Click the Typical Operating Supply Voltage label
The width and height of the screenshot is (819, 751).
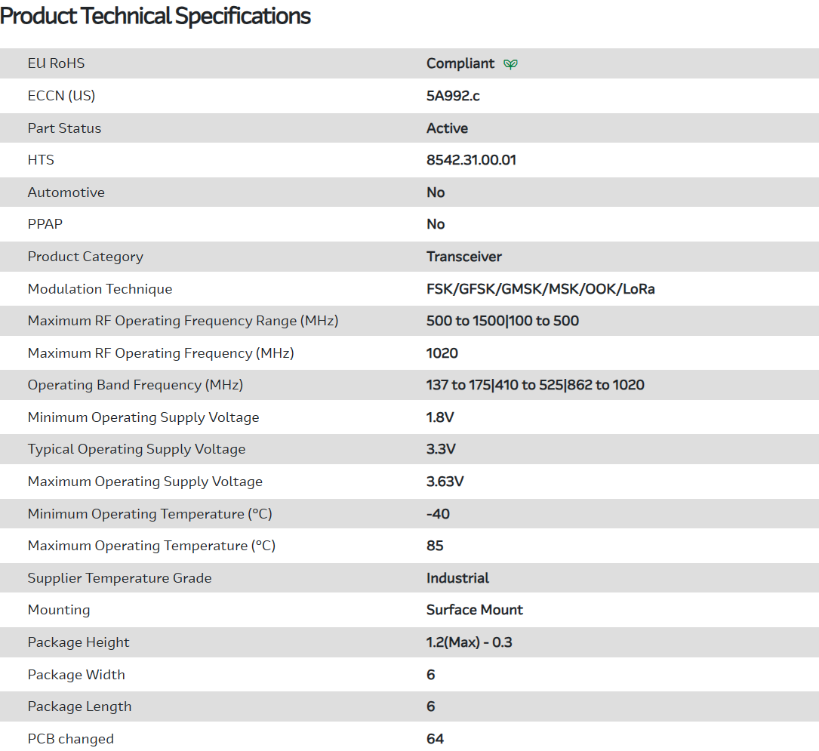tap(137, 449)
